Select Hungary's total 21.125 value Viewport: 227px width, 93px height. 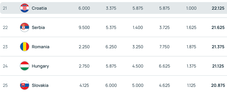coord(218,66)
